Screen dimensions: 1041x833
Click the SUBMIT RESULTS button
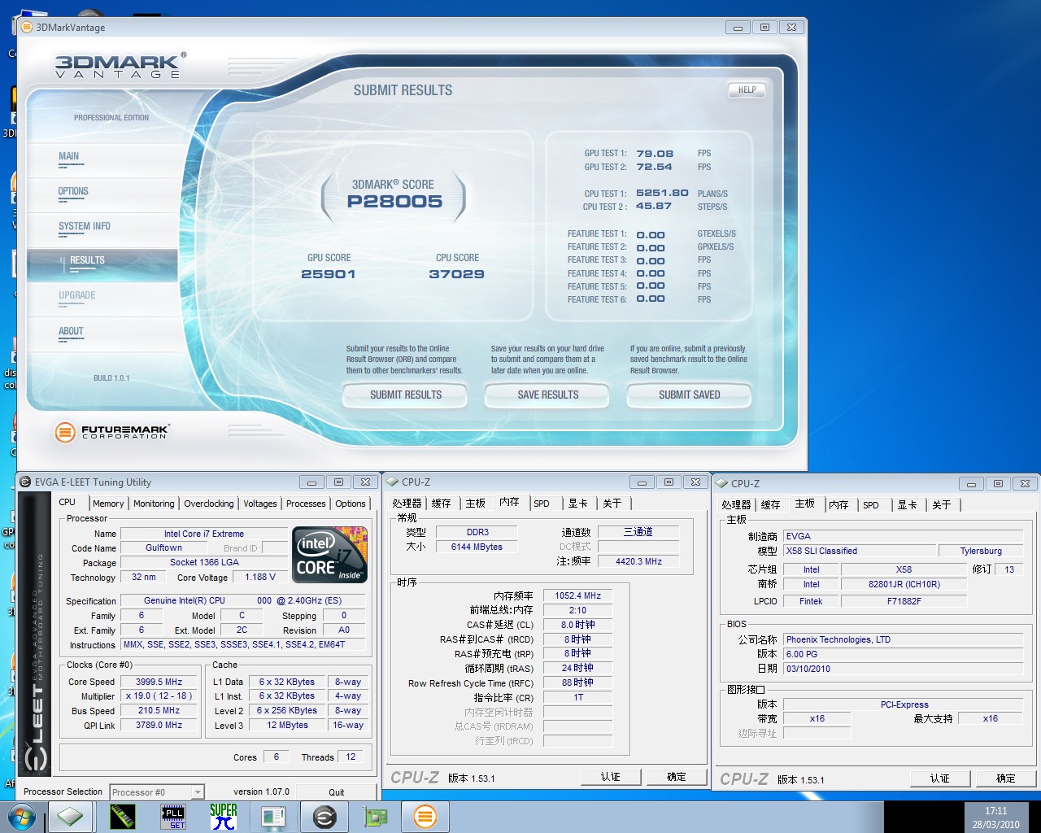406,395
